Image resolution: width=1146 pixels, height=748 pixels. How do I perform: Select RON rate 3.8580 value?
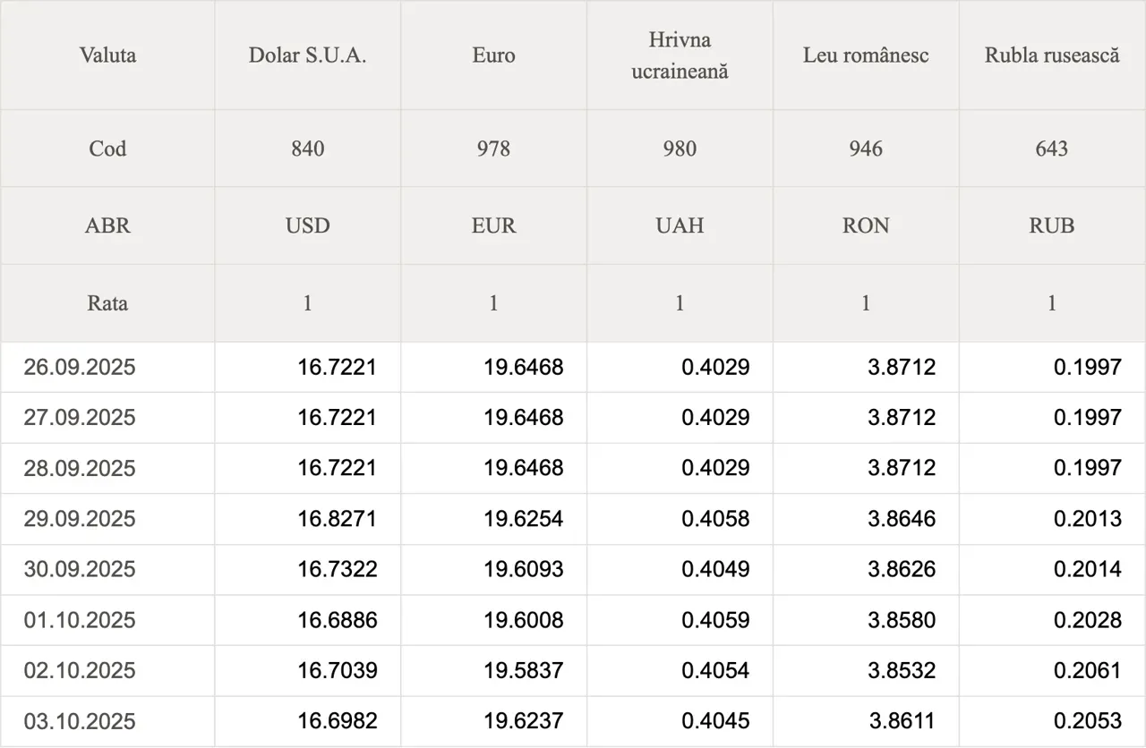click(x=902, y=620)
